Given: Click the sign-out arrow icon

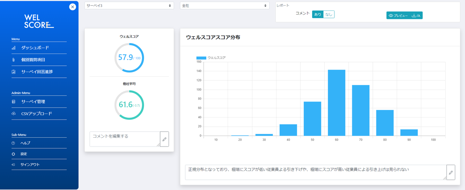Looking at the screenshot, I should (13, 165).
